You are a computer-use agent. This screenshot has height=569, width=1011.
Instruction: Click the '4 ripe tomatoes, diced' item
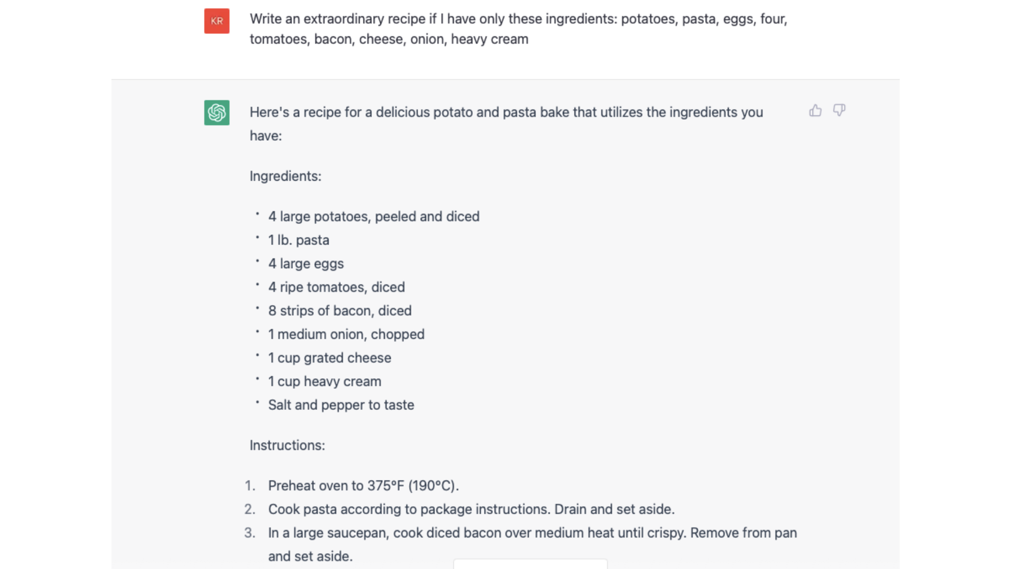pyautogui.click(x=336, y=287)
